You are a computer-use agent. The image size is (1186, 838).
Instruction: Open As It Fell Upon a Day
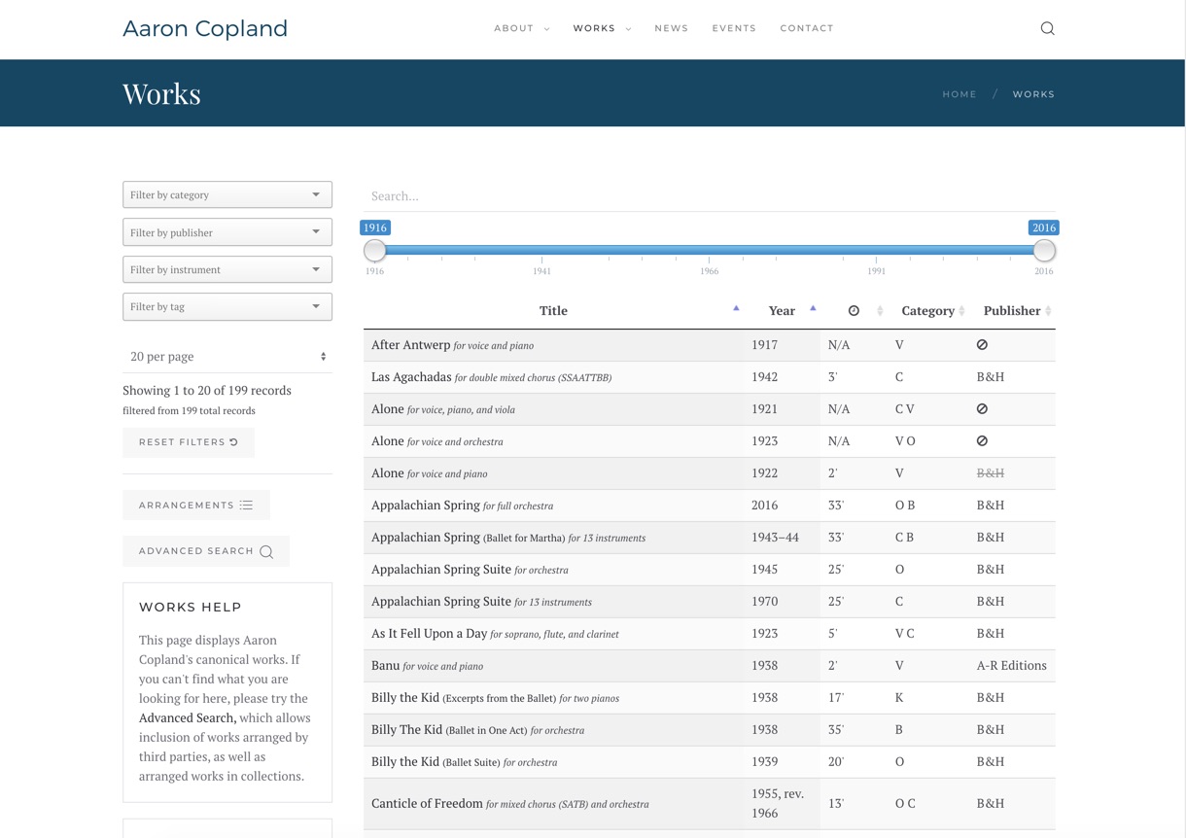[x=495, y=634]
